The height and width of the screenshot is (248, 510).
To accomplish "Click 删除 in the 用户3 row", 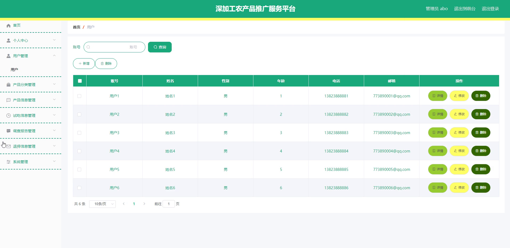I will coord(481,133).
